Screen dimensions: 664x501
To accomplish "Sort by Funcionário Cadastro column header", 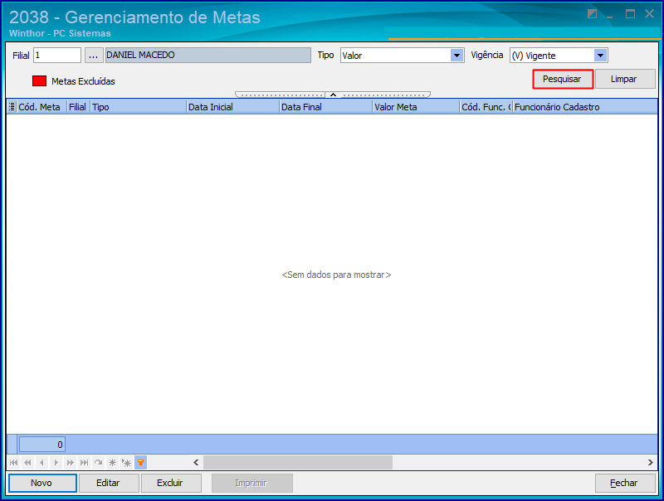I will coord(585,107).
